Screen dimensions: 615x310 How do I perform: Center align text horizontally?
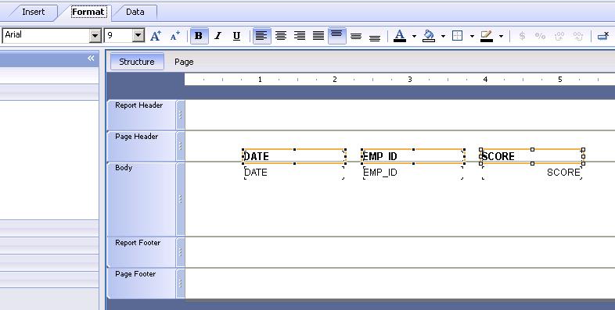click(280, 36)
